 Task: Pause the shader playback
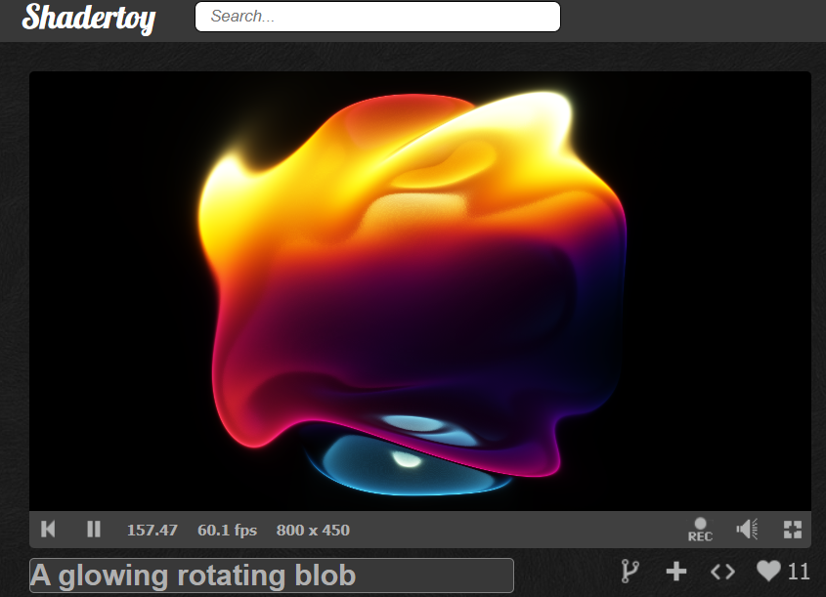pyautogui.click(x=93, y=529)
